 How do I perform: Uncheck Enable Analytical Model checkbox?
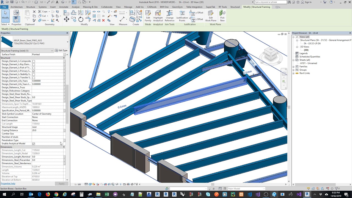tap(34, 144)
